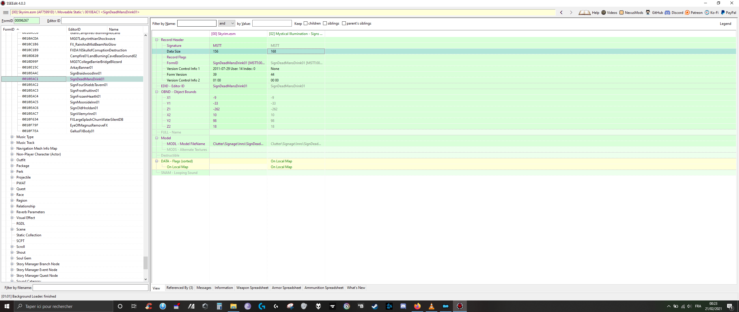Open CCleaner from the taskbar
The width and height of the screenshot is (739, 312).
(x=149, y=306)
